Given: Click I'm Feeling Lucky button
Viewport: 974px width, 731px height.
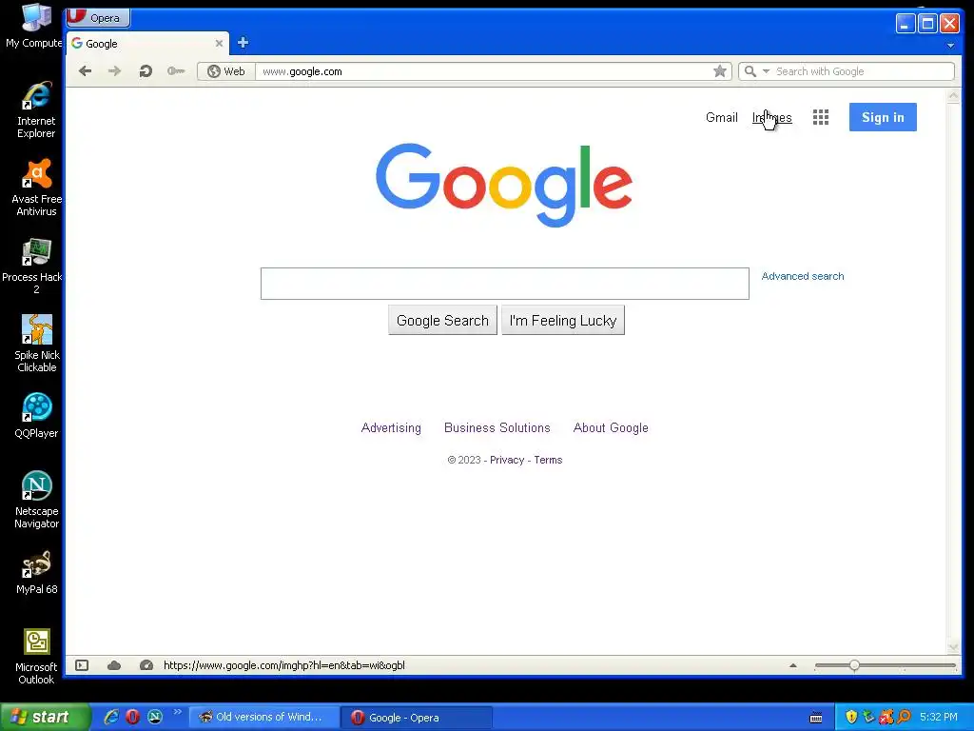Looking at the screenshot, I should [x=563, y=320].
